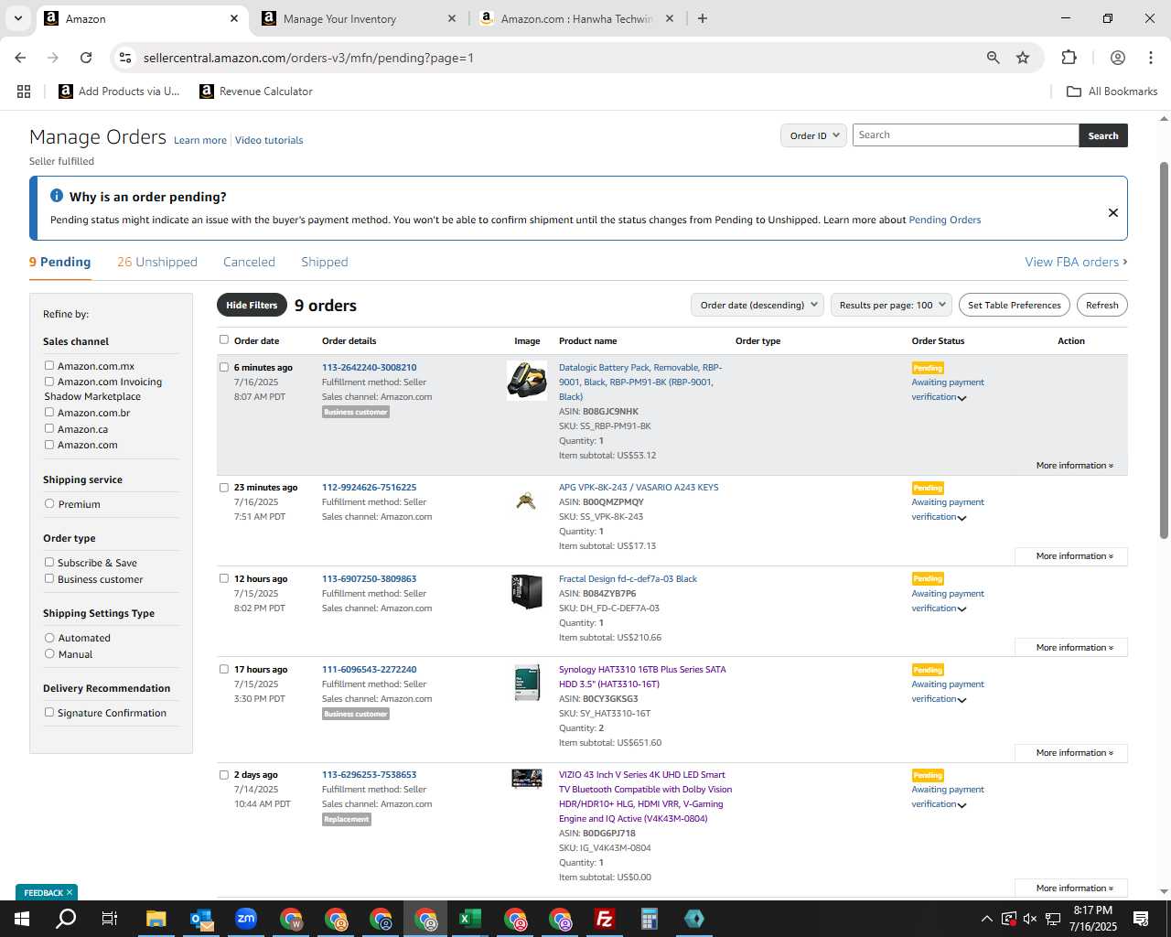Click the order search input field
The image size is (1171, 937).
[965, 135]
